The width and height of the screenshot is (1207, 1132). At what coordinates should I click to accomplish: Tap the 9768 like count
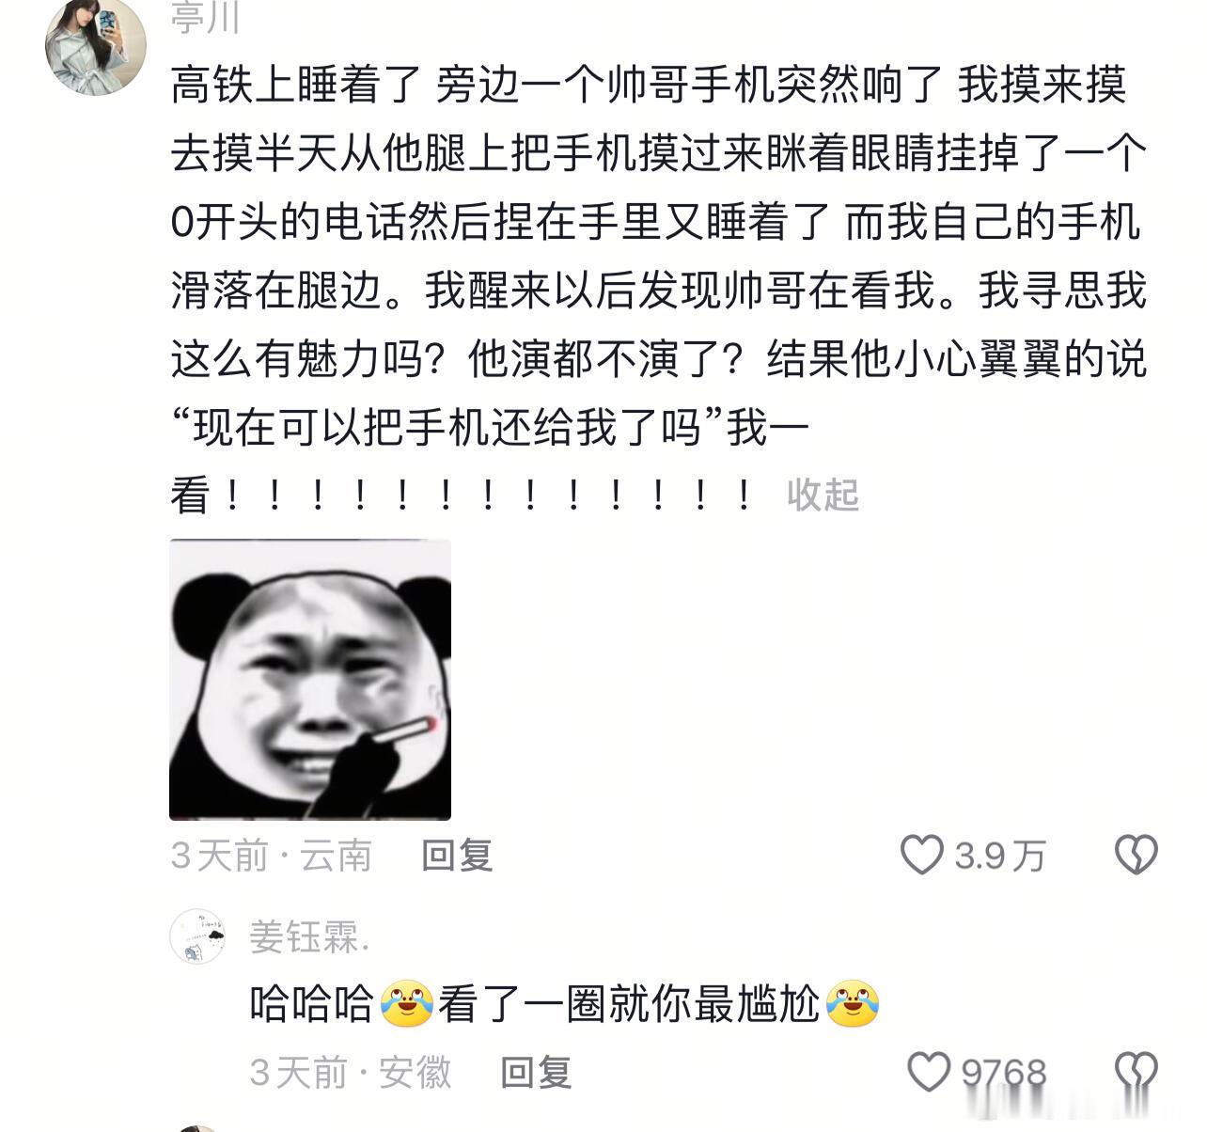pyautogui.click(x=1003, y=1073)
